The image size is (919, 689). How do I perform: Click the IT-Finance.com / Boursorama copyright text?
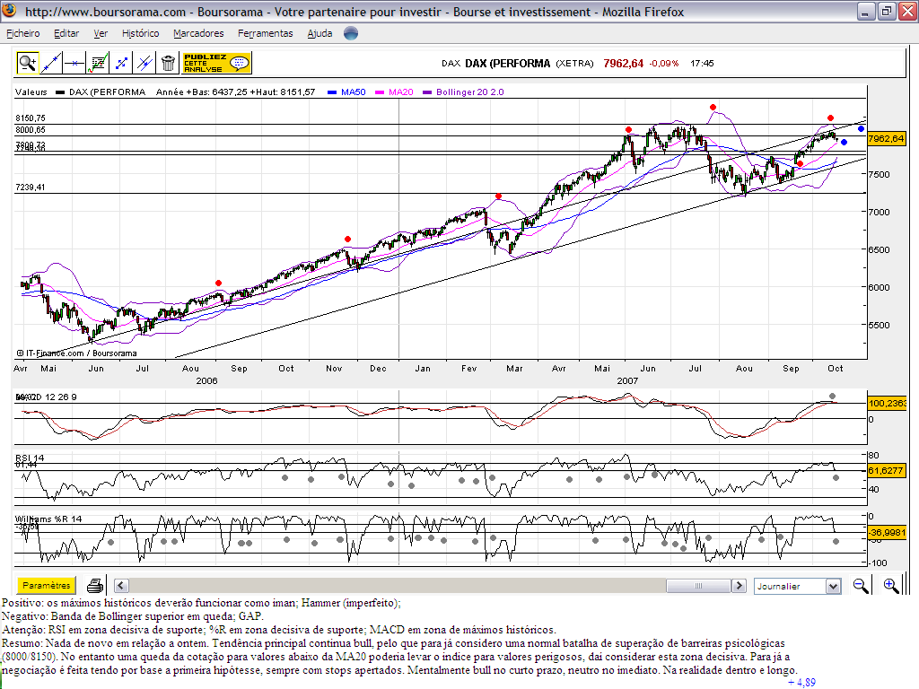pyautogui.click(x=77, y=353)
